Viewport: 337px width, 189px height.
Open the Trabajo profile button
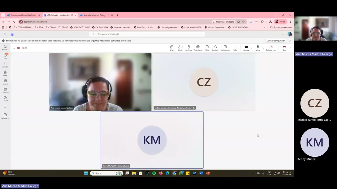click(281, 22)
